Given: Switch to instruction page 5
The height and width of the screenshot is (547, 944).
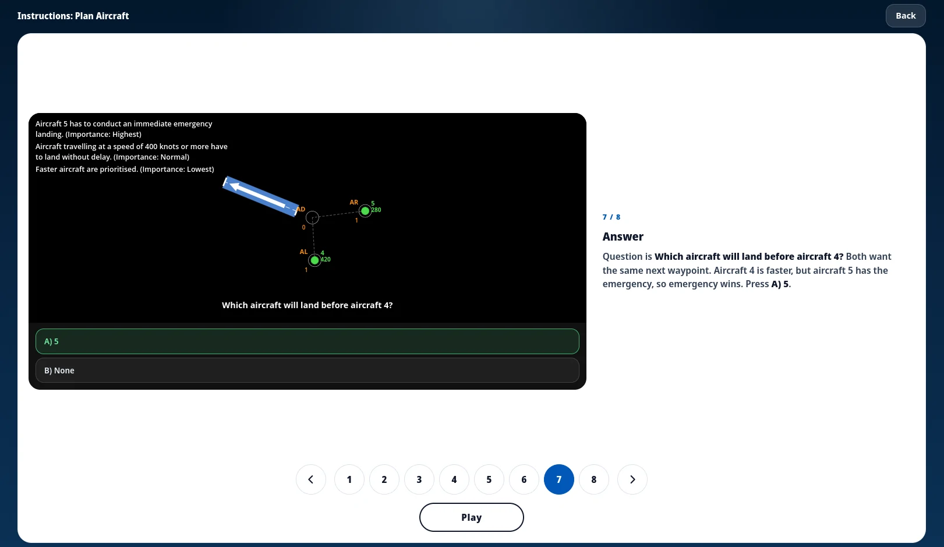Looking at the screenshot, I should [489, 479].
